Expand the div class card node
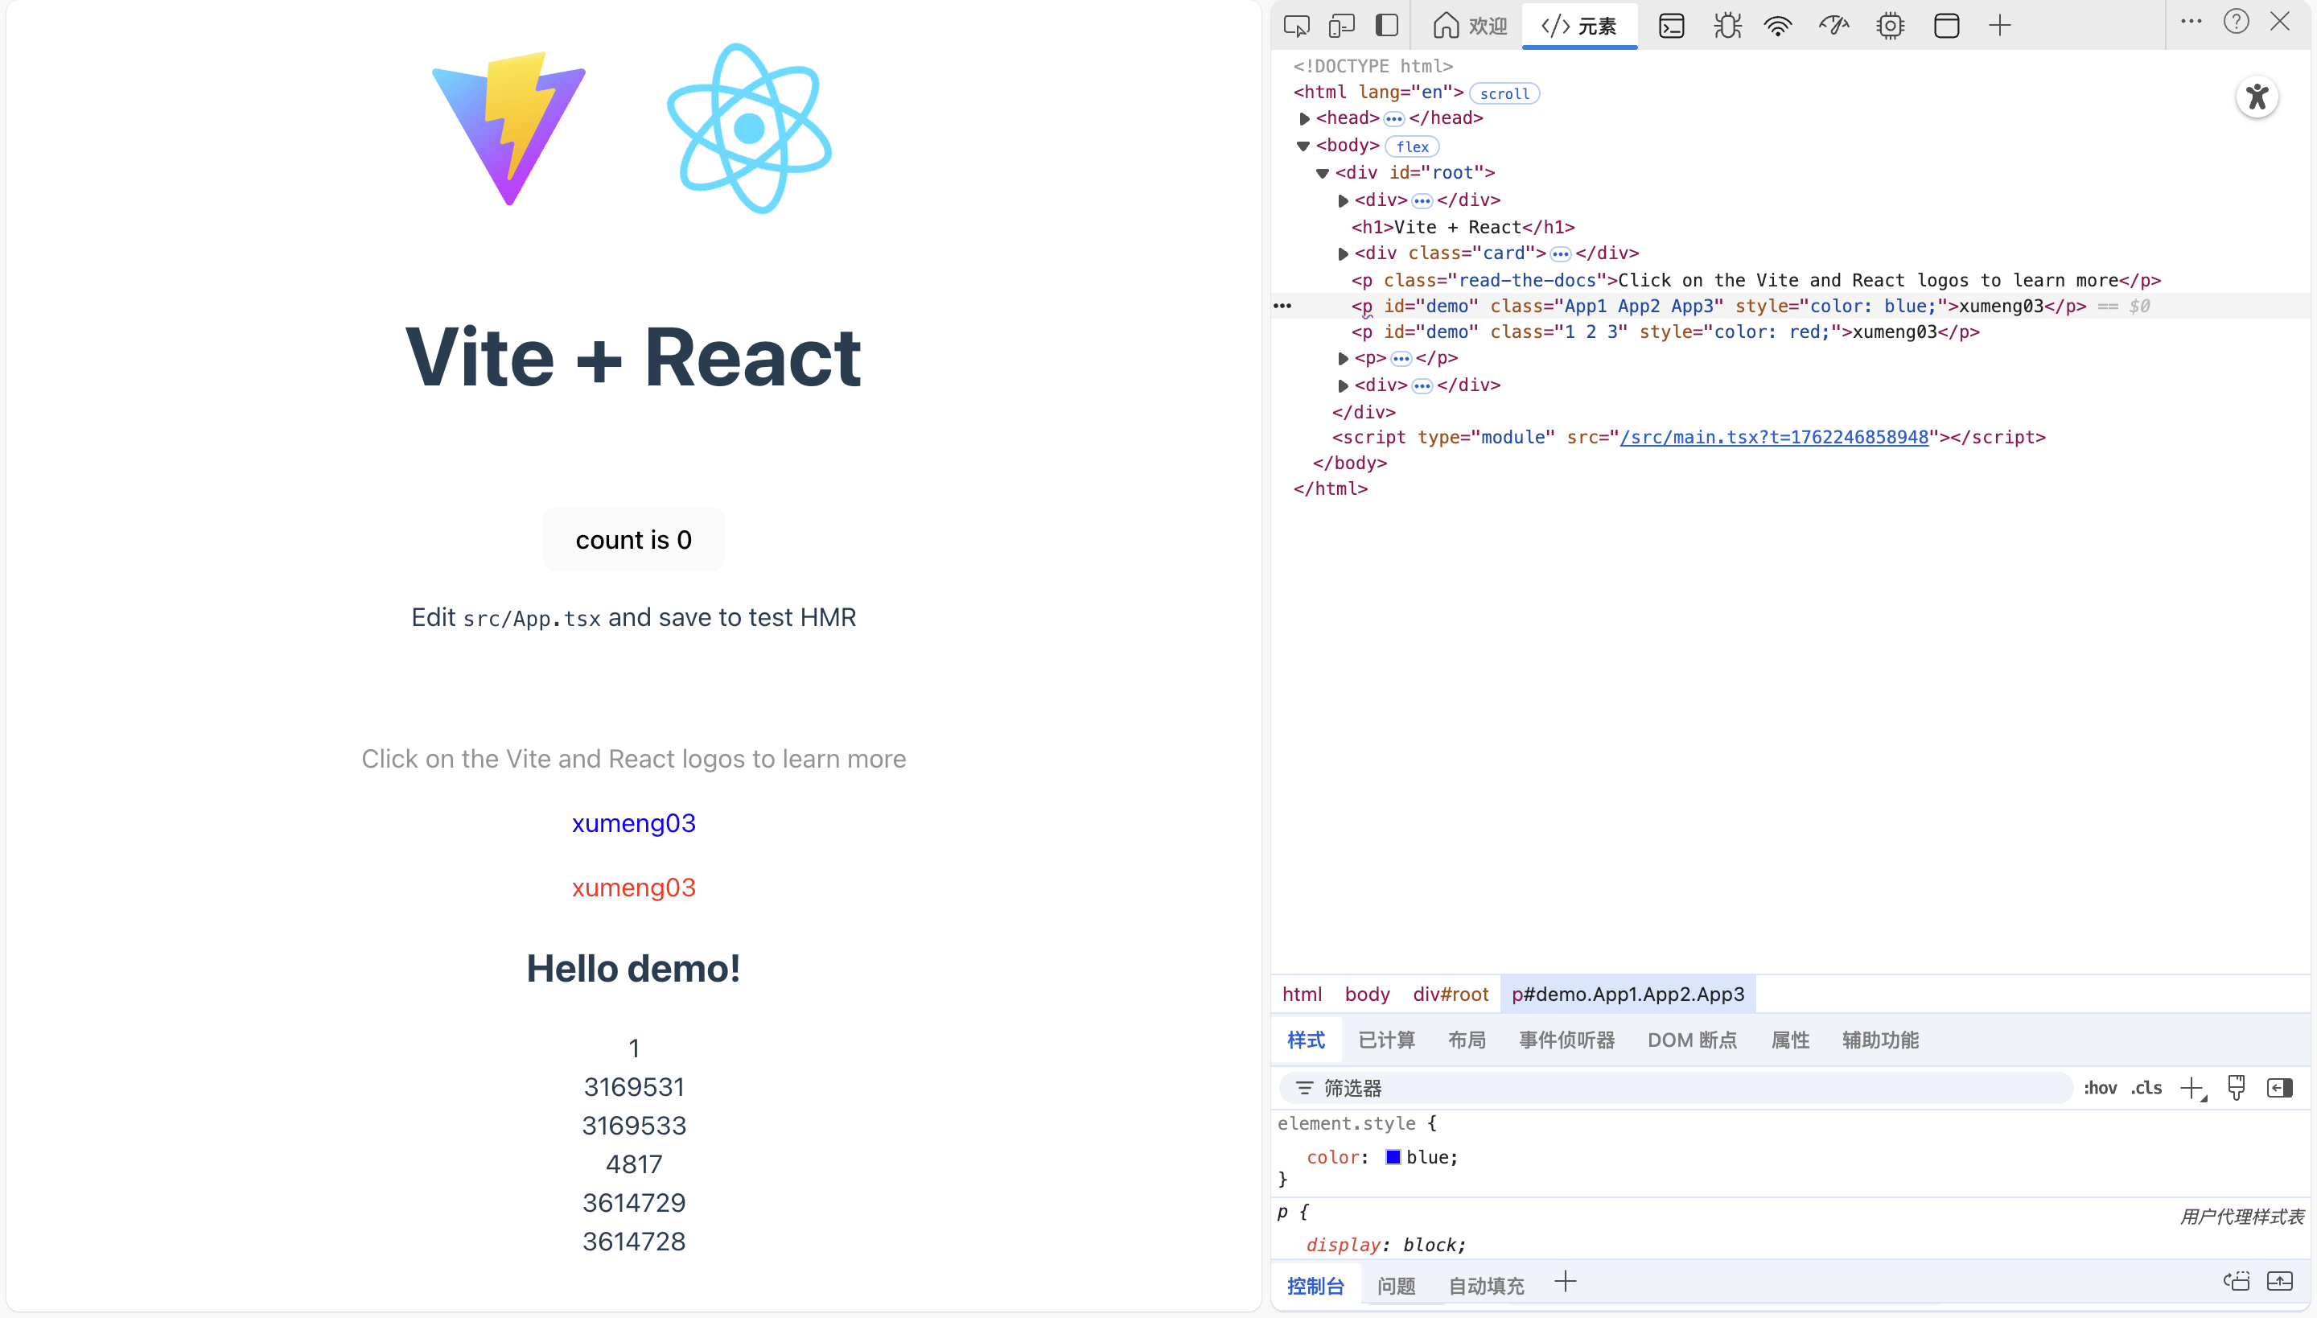Viewport: 2317px width, 1318px height. point(1344,253)
